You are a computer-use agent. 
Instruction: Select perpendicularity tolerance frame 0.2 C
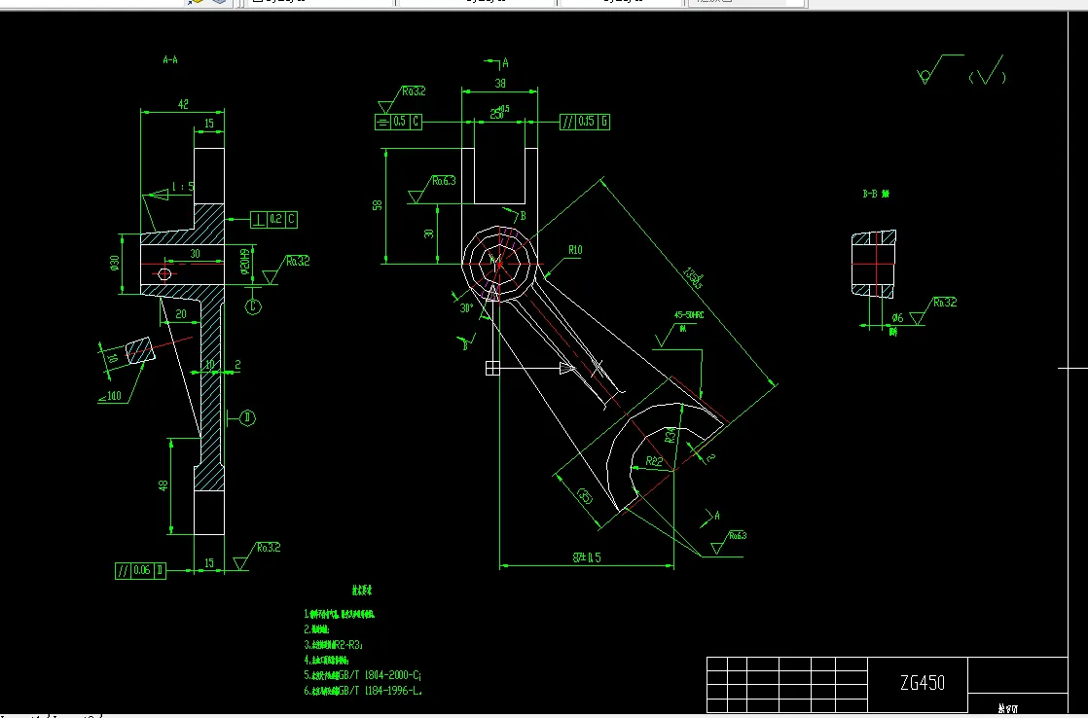click(x=274, y=220)
